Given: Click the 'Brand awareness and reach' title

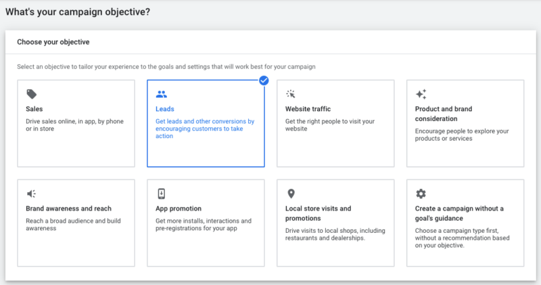Looking at the screenshot, I should click(69, 209).
